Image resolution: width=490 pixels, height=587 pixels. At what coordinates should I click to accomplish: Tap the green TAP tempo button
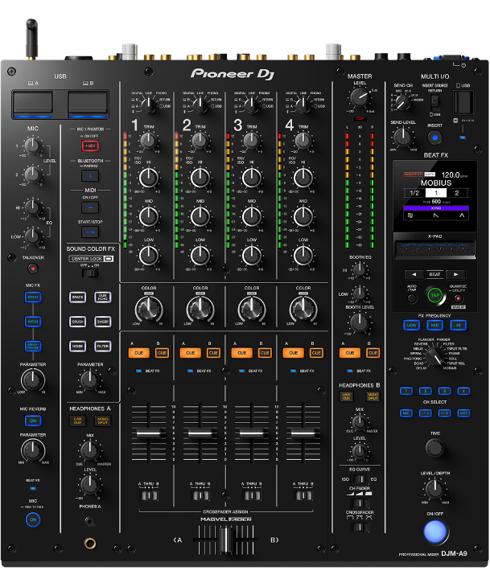435,295
